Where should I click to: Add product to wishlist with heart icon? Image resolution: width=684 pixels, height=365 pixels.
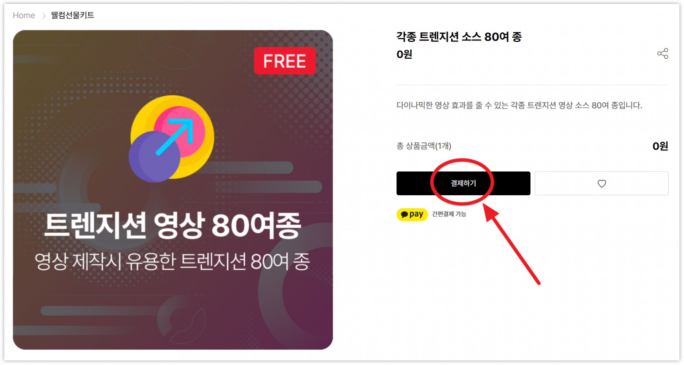[601, 184]
